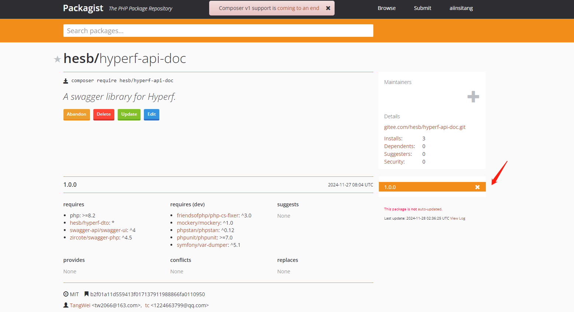Click the red Delete button
The height and width of the screenshot is (312, 574).
point(104,115)
